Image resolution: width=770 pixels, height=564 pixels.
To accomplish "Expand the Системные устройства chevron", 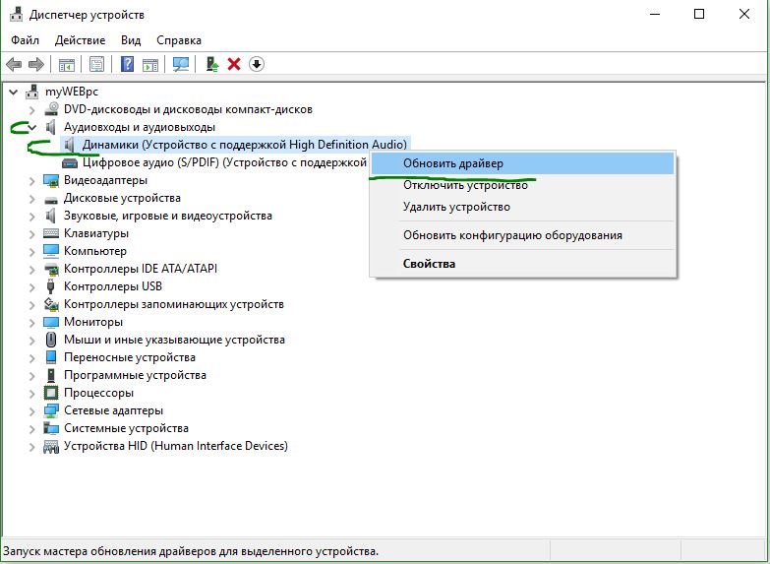I will (32, 429).
